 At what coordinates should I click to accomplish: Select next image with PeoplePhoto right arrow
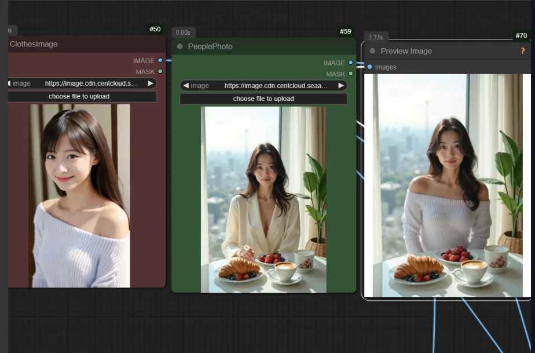click(x=341, y=86)
